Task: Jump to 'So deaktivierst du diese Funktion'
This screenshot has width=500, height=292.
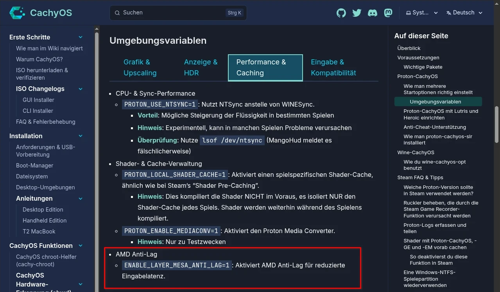Action: 439,260
